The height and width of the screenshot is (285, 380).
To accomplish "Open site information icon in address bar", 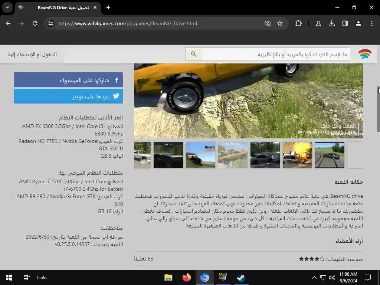I will coord(50,23).
